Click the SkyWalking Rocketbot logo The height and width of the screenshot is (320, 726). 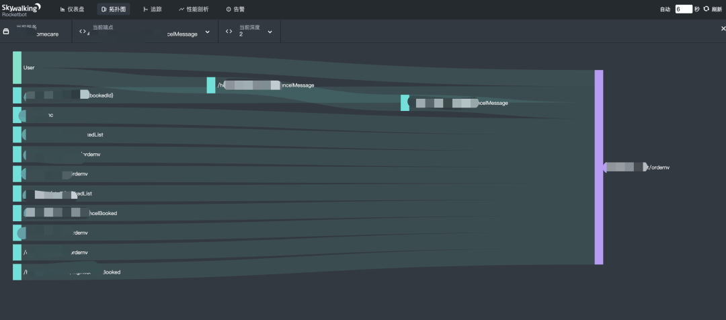click(x=22, y=9)
